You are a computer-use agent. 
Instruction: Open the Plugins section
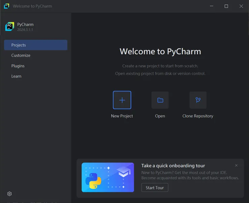tap(18, 66)
